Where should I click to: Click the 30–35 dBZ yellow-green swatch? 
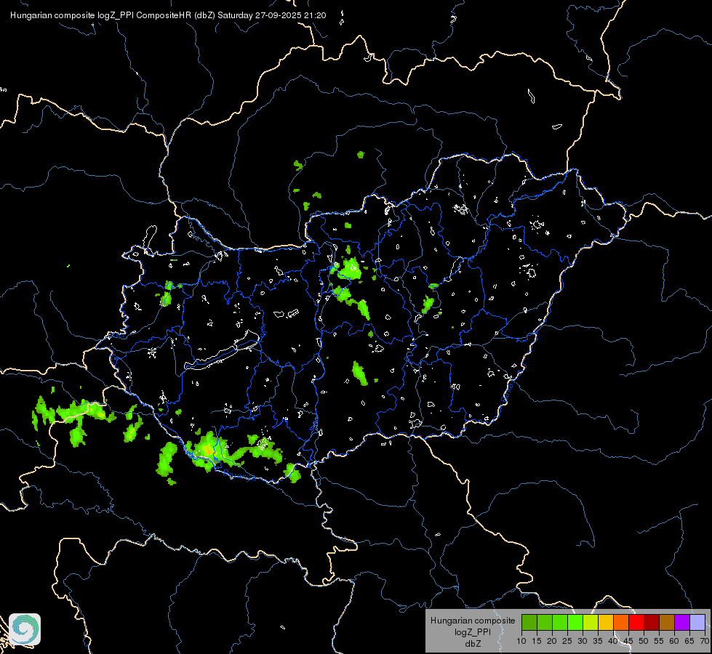point(591,622)
